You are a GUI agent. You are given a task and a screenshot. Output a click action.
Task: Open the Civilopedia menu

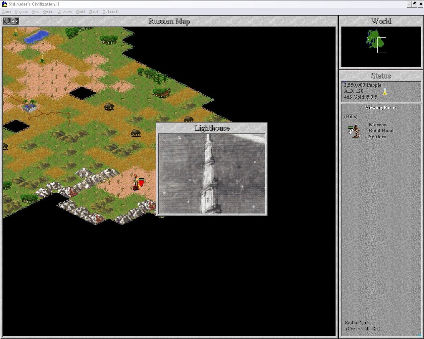tap(111, 12)
